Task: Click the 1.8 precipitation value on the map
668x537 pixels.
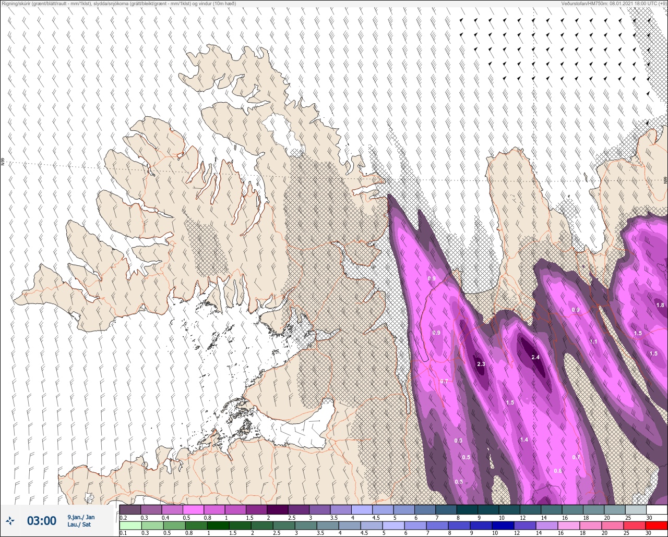Action: pyautogui.click(x=660, y=305)
